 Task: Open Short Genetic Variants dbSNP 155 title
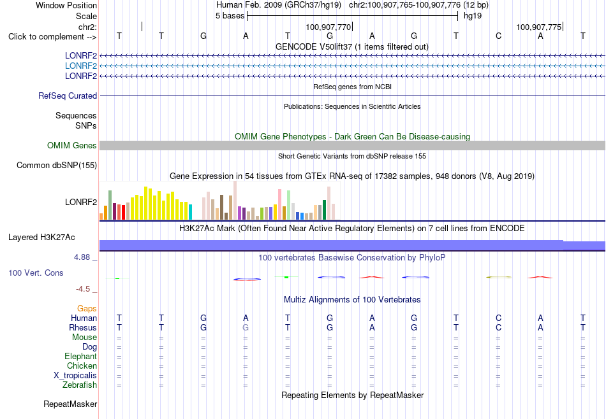click(352, 156)
